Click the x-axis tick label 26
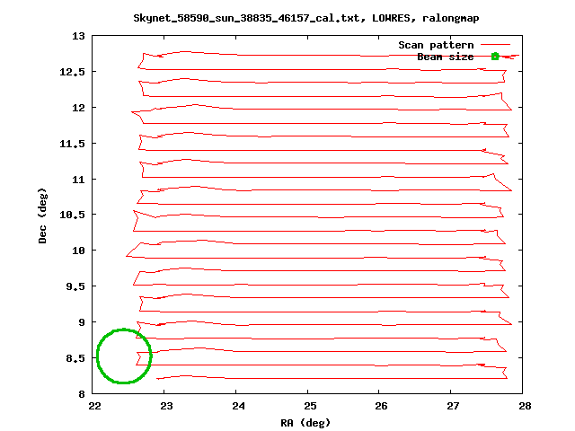 (381, 406)
